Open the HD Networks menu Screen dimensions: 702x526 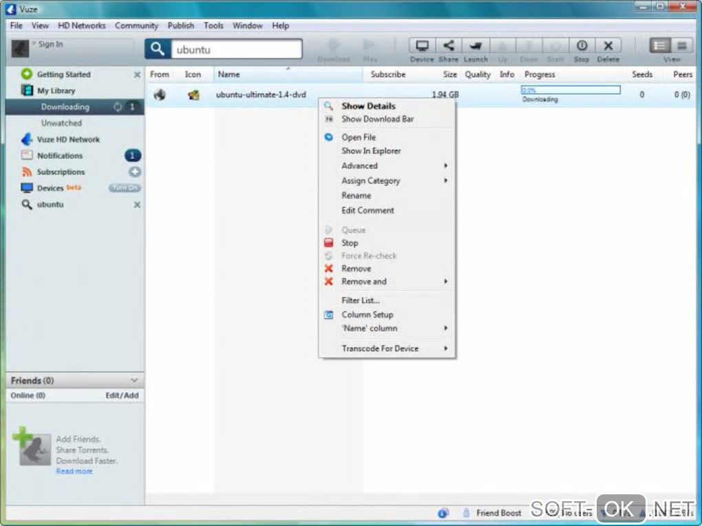pos(81,25)
